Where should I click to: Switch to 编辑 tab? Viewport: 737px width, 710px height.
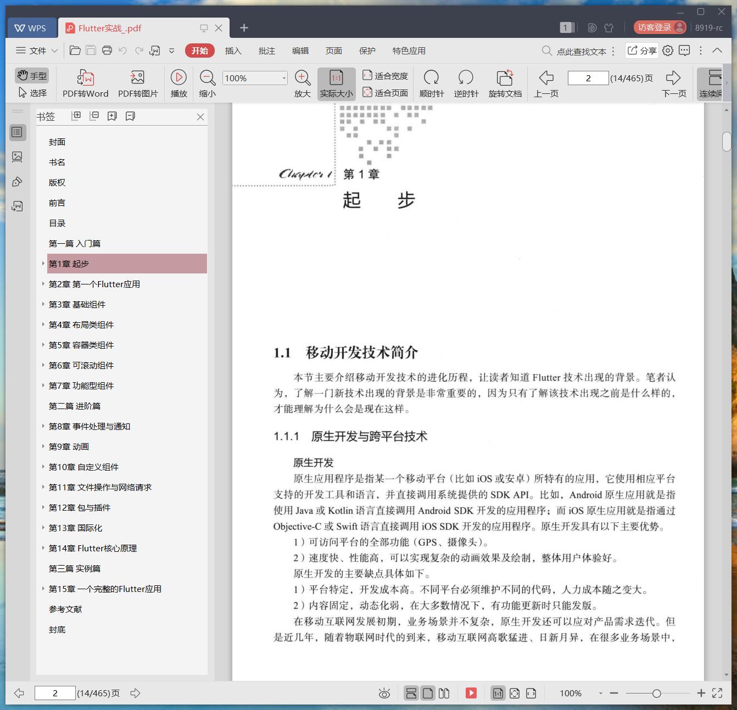click(300, 51)
